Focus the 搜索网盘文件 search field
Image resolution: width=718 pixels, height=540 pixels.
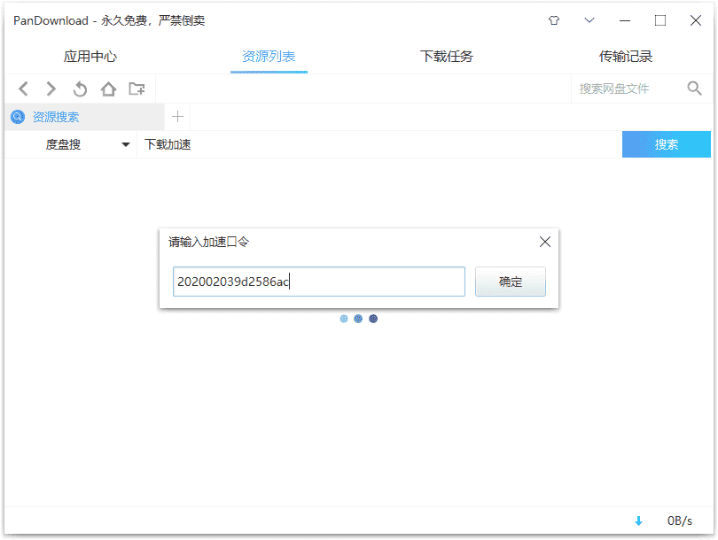627,89
